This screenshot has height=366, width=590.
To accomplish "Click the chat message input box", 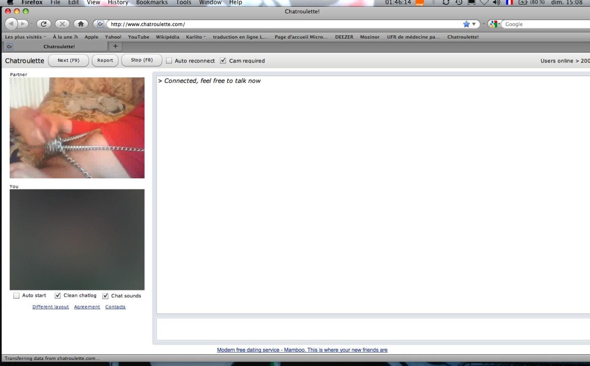I will (x=373, y=329).
